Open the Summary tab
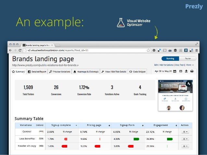The height and width of the screenshot is (155, 207). coord(18,72)
